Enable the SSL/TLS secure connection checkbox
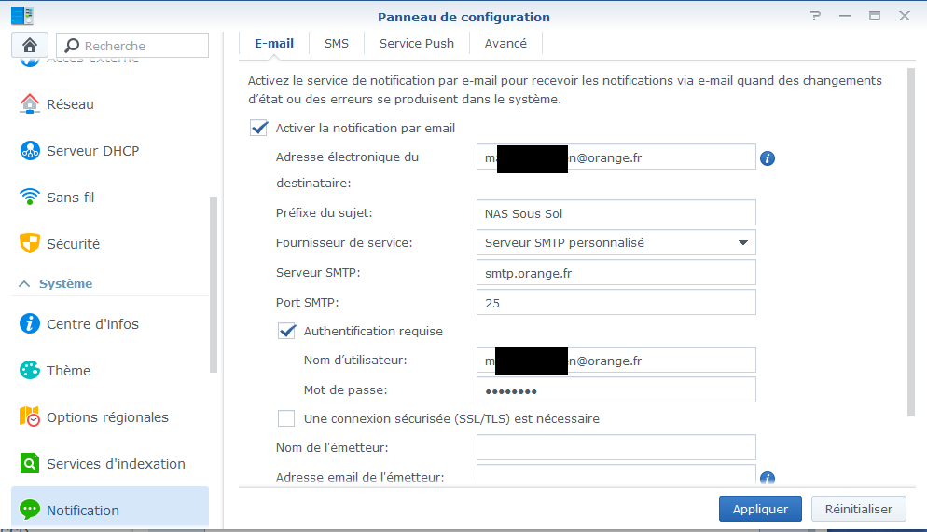 pos(287,418)
